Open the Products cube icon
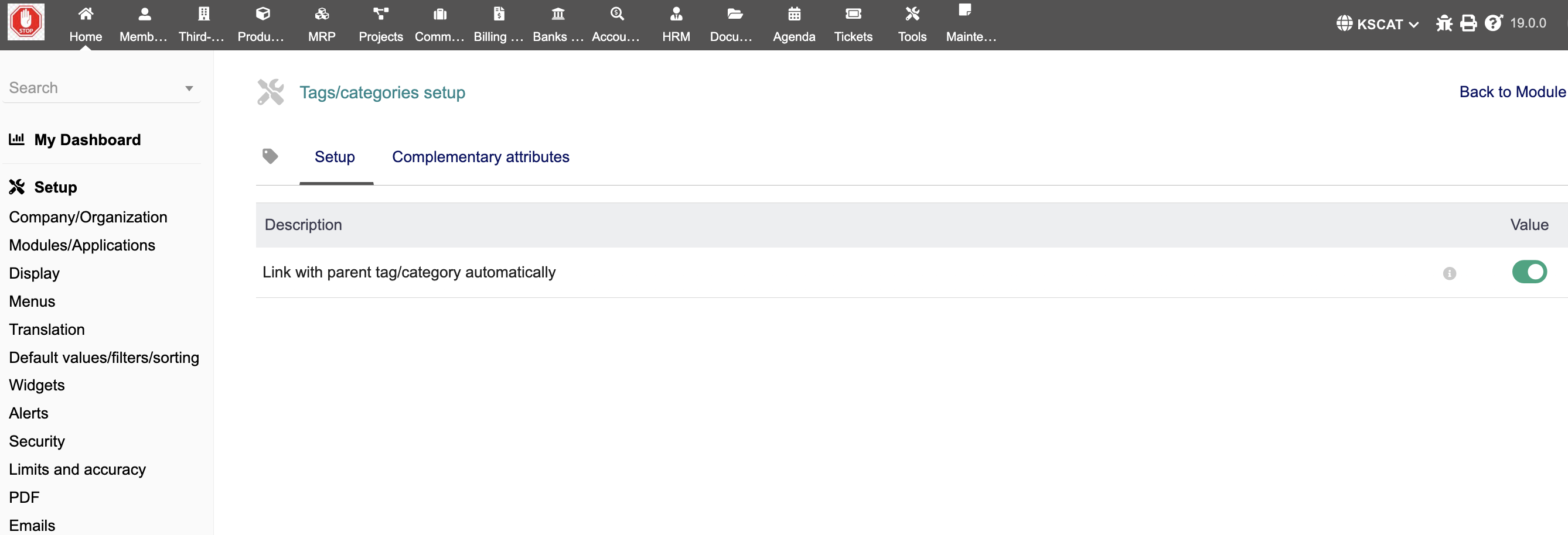Viewport: 1568px width, 535px height. [x=263, y=13]
